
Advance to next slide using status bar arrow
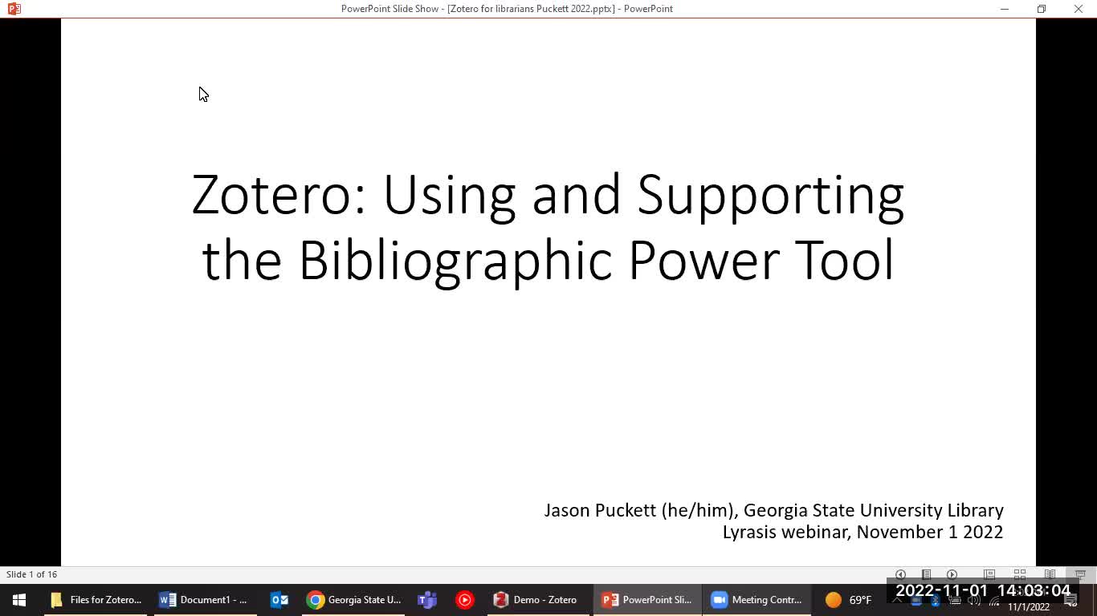pyautogui.click(x=952, y=574)
